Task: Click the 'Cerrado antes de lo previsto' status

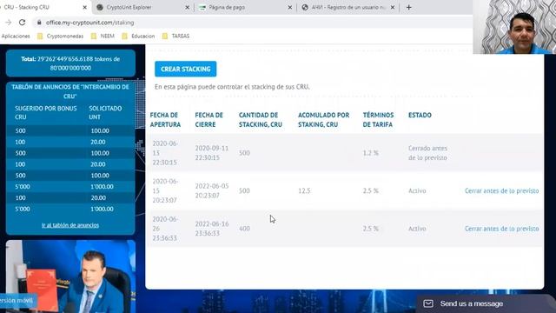Action: (427, 153)
